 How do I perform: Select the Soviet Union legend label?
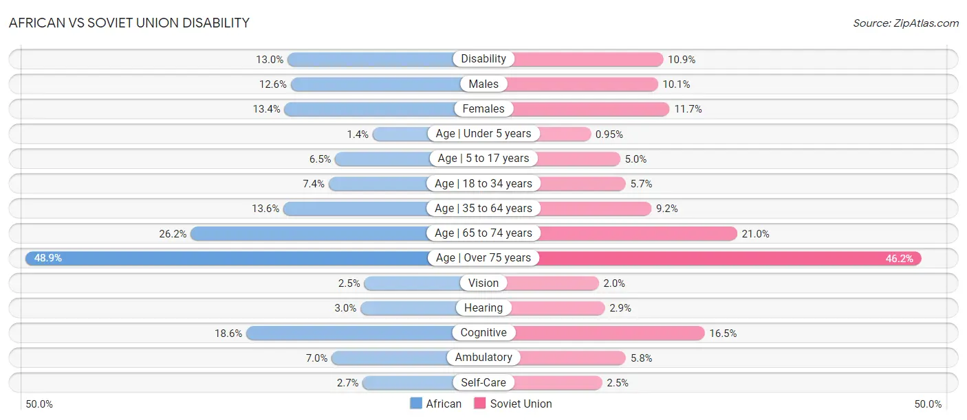click(x=521, y=404)
